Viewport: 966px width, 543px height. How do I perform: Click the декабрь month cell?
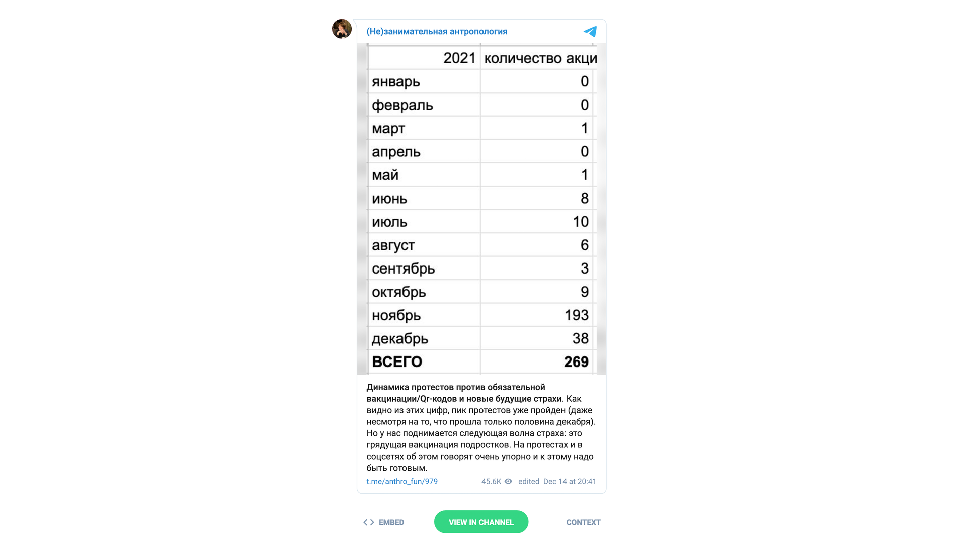tap(400, 338)
